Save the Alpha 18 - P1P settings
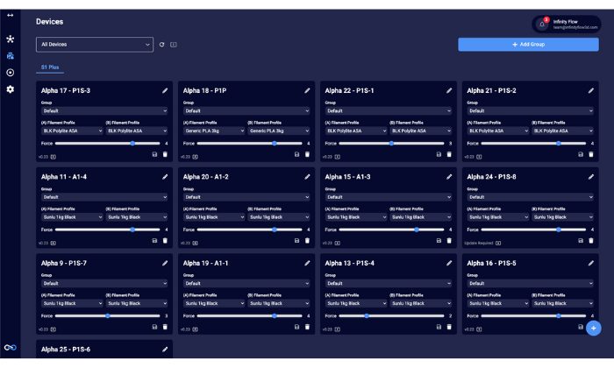The height and width of the screenshot is (368, 614). click(296, 154)
